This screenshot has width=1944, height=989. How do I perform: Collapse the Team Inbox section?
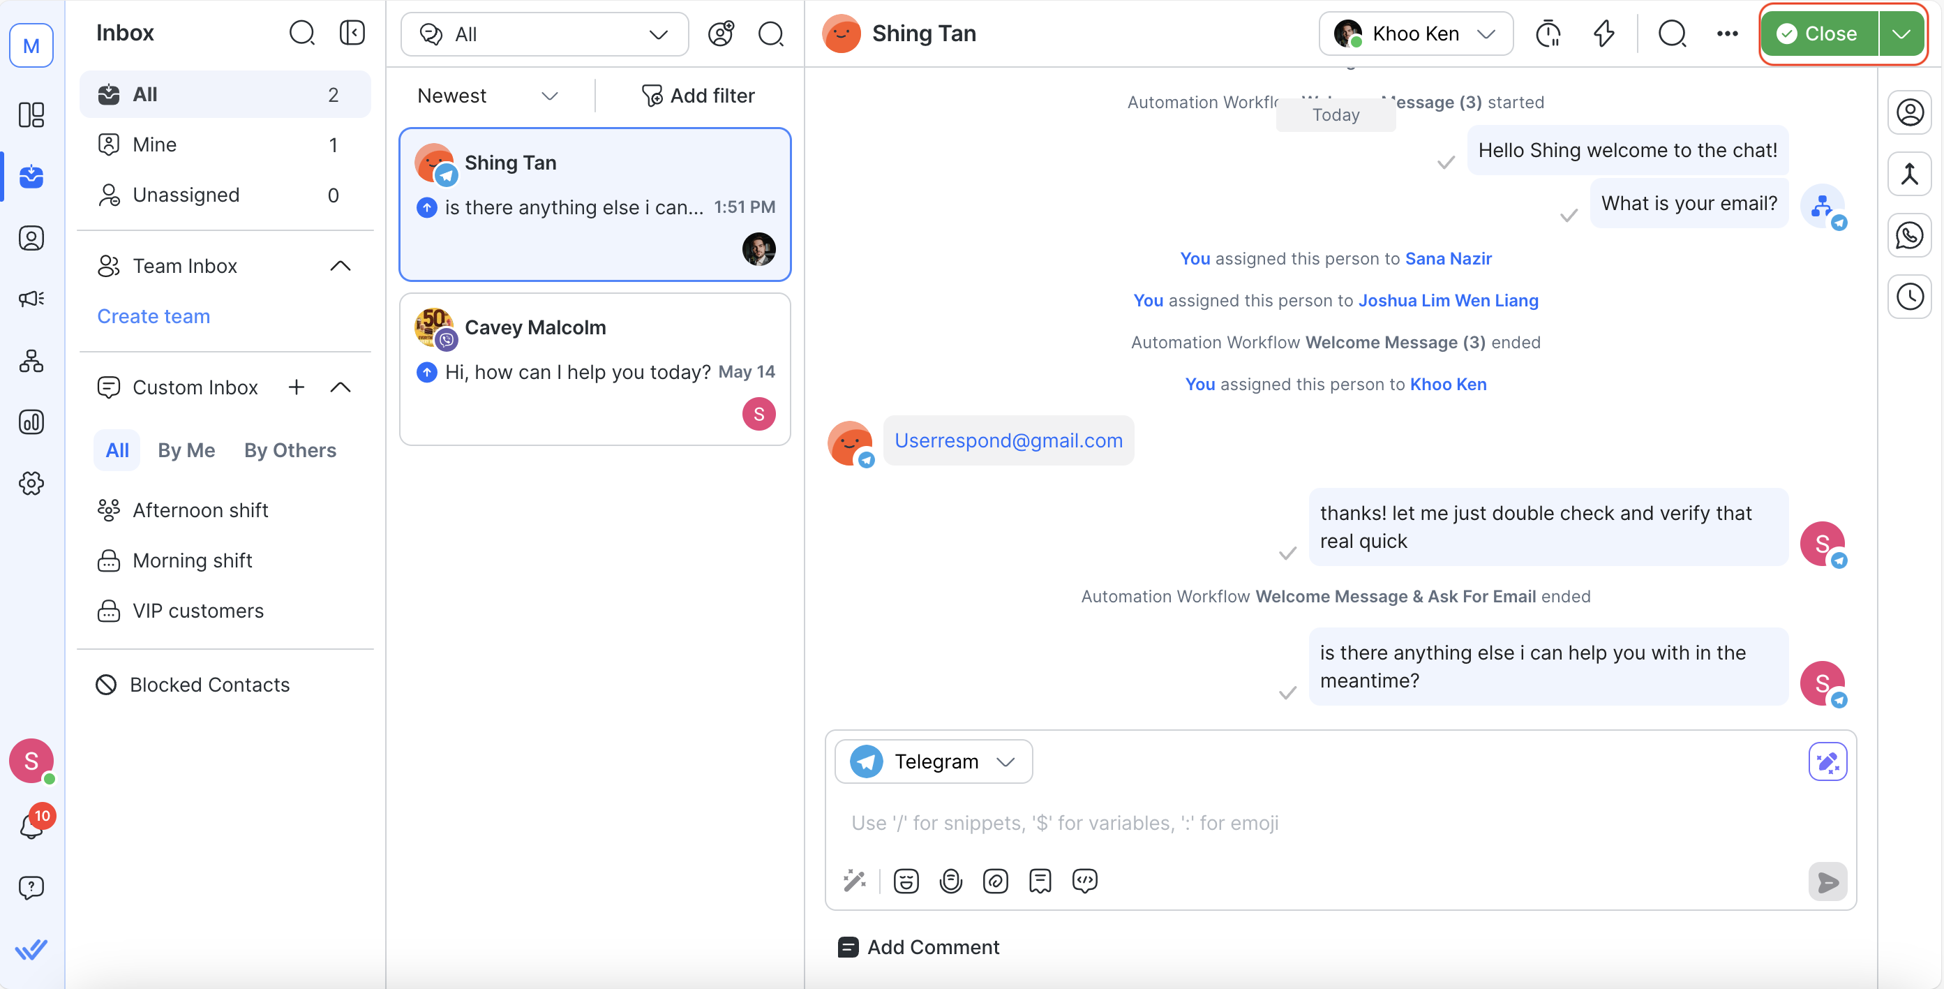(x=341, y=266)
